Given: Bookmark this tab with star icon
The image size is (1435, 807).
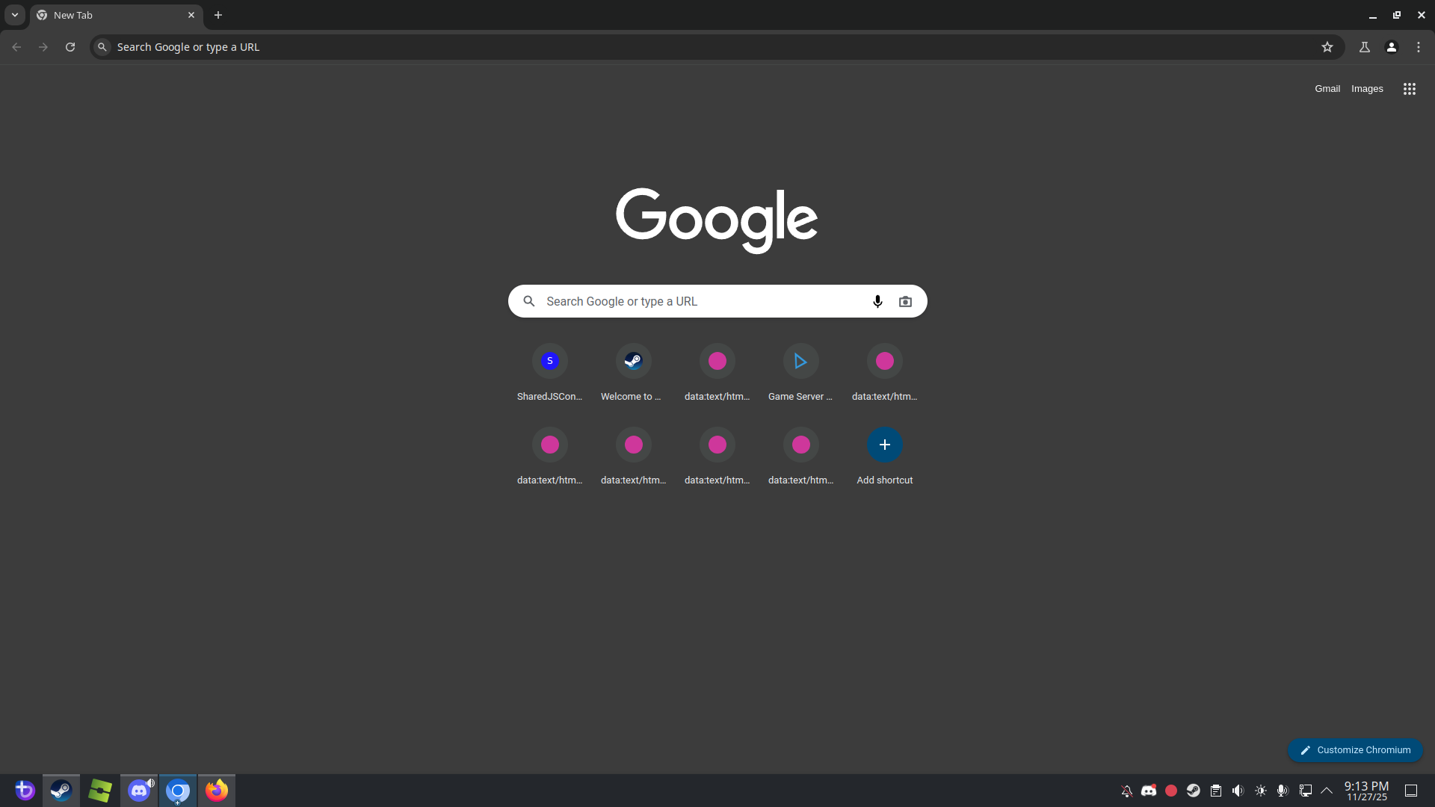Looking at the screenshot, I should tap(1327, 47).
